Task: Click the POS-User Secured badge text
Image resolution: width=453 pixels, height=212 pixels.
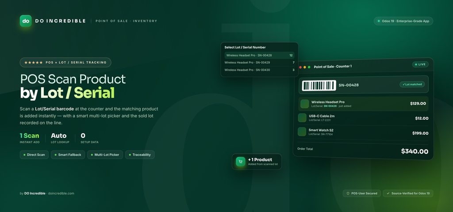Action: [x=364, y=193]
